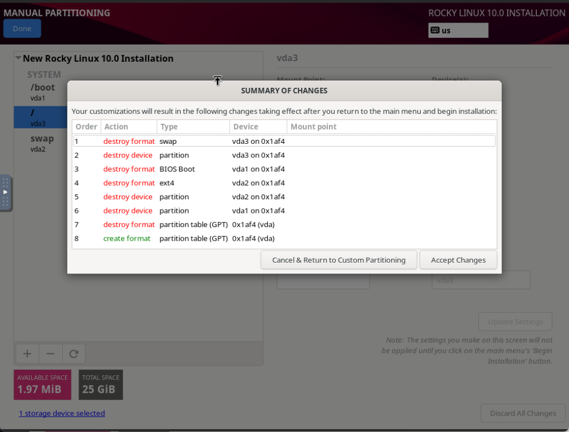Screen dimensions: 569x432
Task: Select row 1 destroy format swap
Action: pyautogui.click(x=284, y=141)
